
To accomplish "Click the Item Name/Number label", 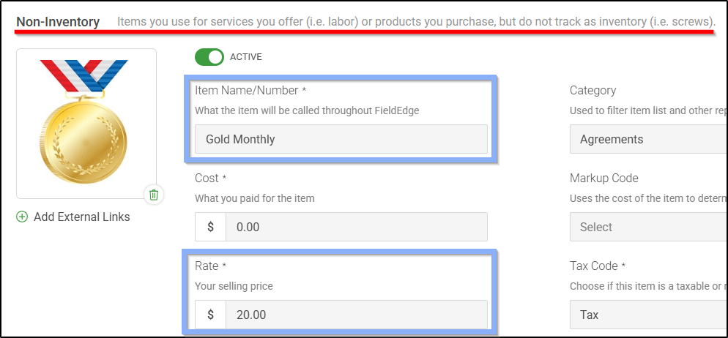I will [x=246, y=91].
